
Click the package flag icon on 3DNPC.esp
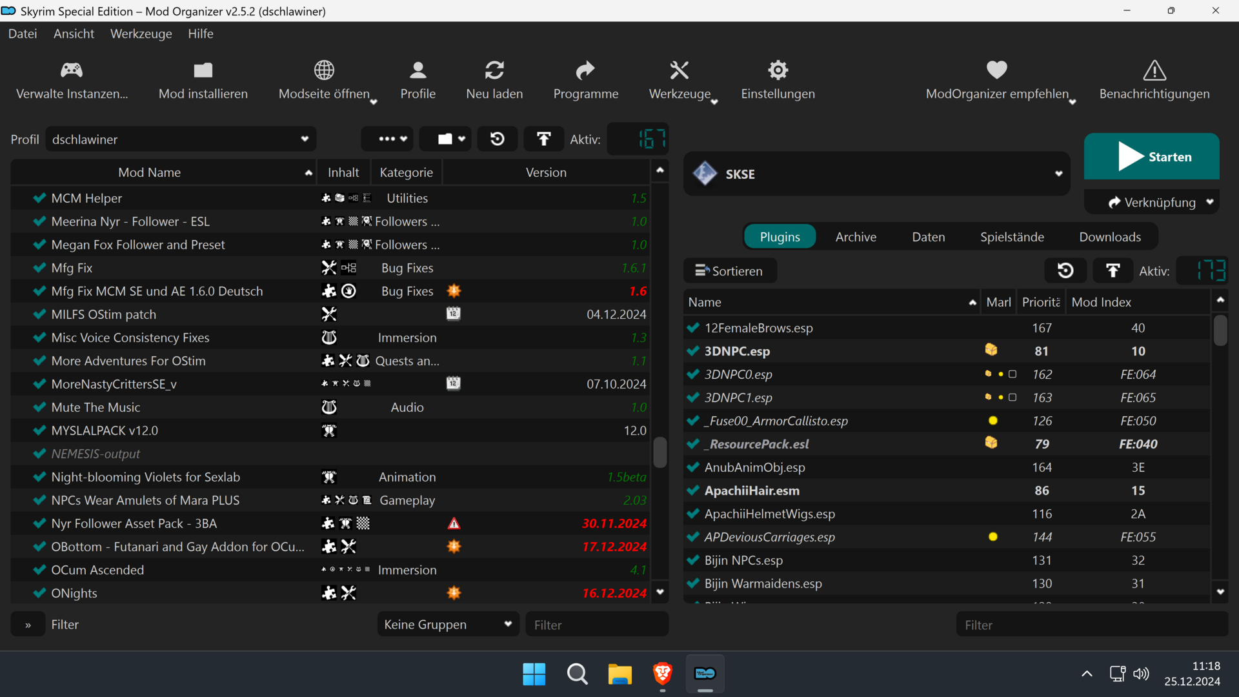[991, 350]
